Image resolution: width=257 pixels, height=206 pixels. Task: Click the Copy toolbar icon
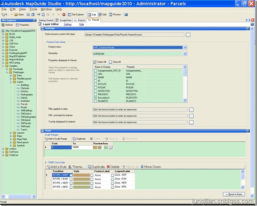pos(43,15)
